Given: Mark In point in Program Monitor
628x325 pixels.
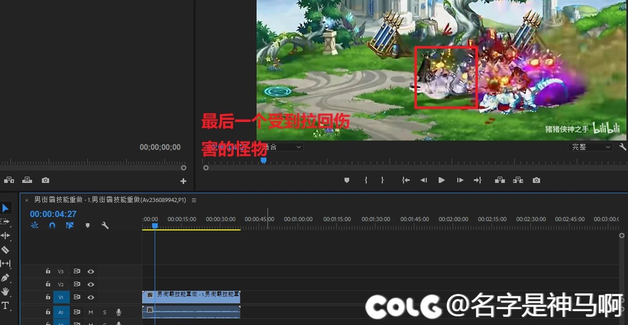Looking at the screenshot, I should 366,180.
